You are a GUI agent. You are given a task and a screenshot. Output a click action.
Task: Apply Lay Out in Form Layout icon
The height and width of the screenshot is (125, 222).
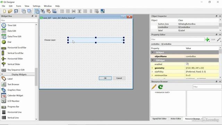91,11
